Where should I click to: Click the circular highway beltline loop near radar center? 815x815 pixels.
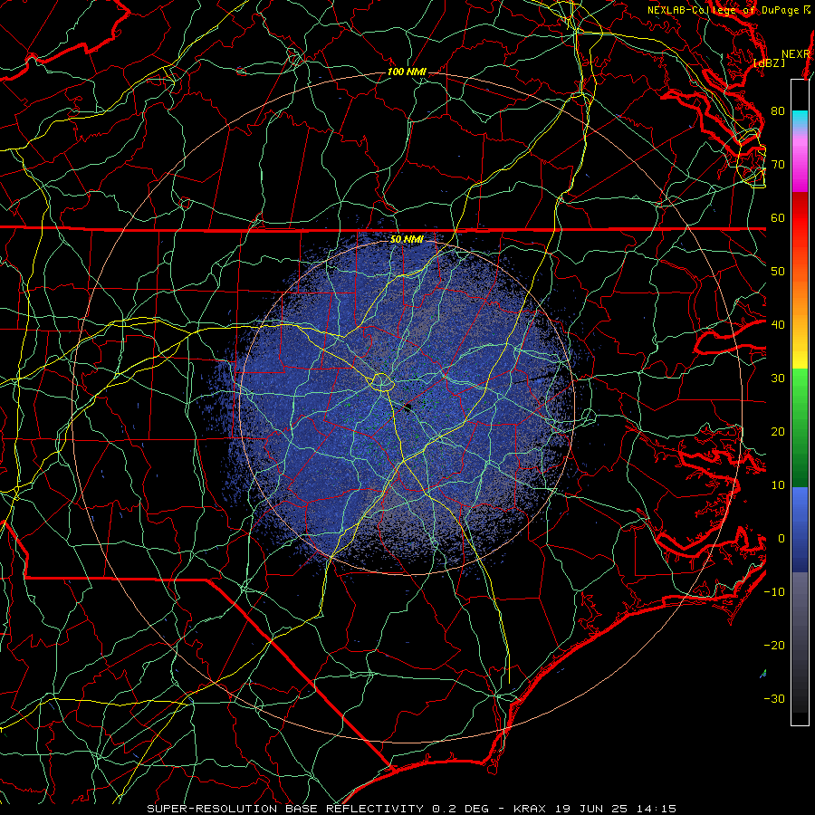click(x=381, y=382)
